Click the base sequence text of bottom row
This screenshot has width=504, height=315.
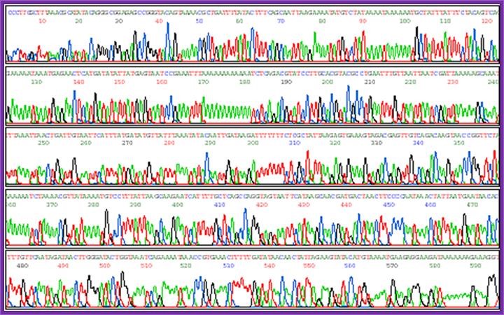click(252, 257)
